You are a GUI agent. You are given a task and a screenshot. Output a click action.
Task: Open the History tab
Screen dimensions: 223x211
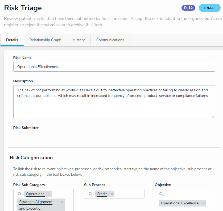point(79,40)
